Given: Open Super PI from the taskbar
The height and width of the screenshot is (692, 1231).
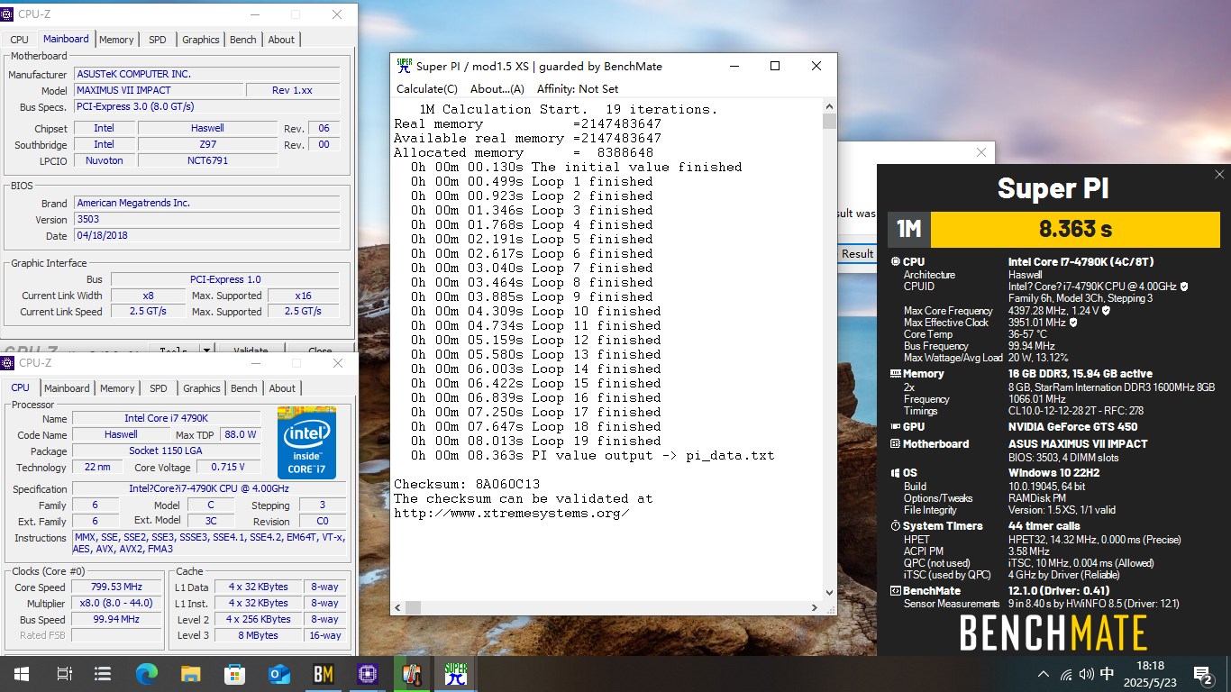Looking at the screenshot, I should tap(456, 674).
